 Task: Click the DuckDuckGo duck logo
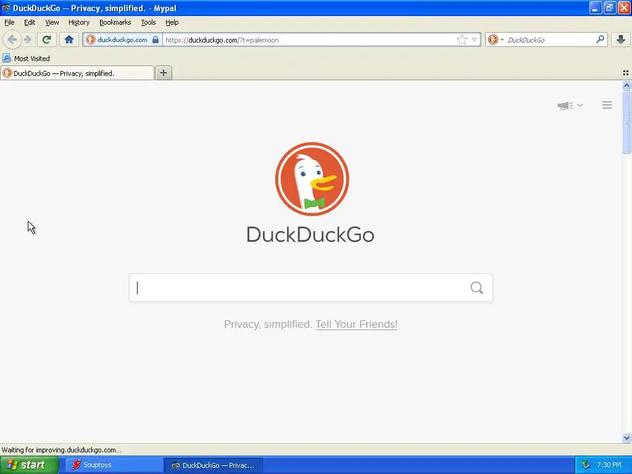click(312, 179)
